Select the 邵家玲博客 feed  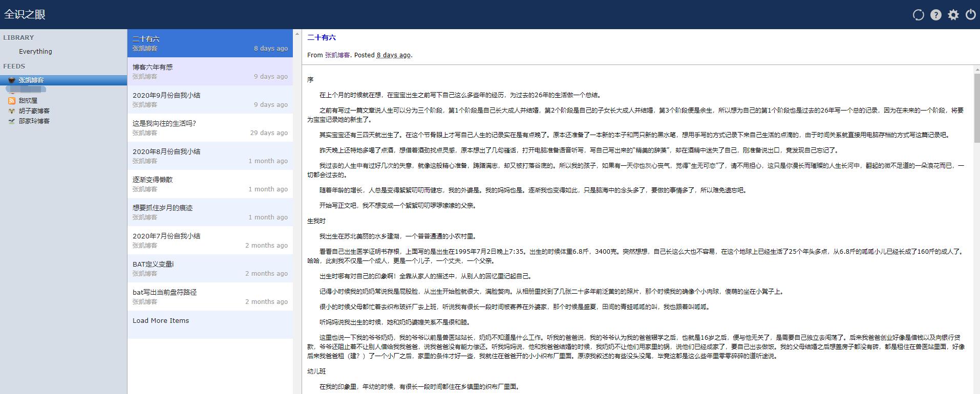tap(34, 121)
